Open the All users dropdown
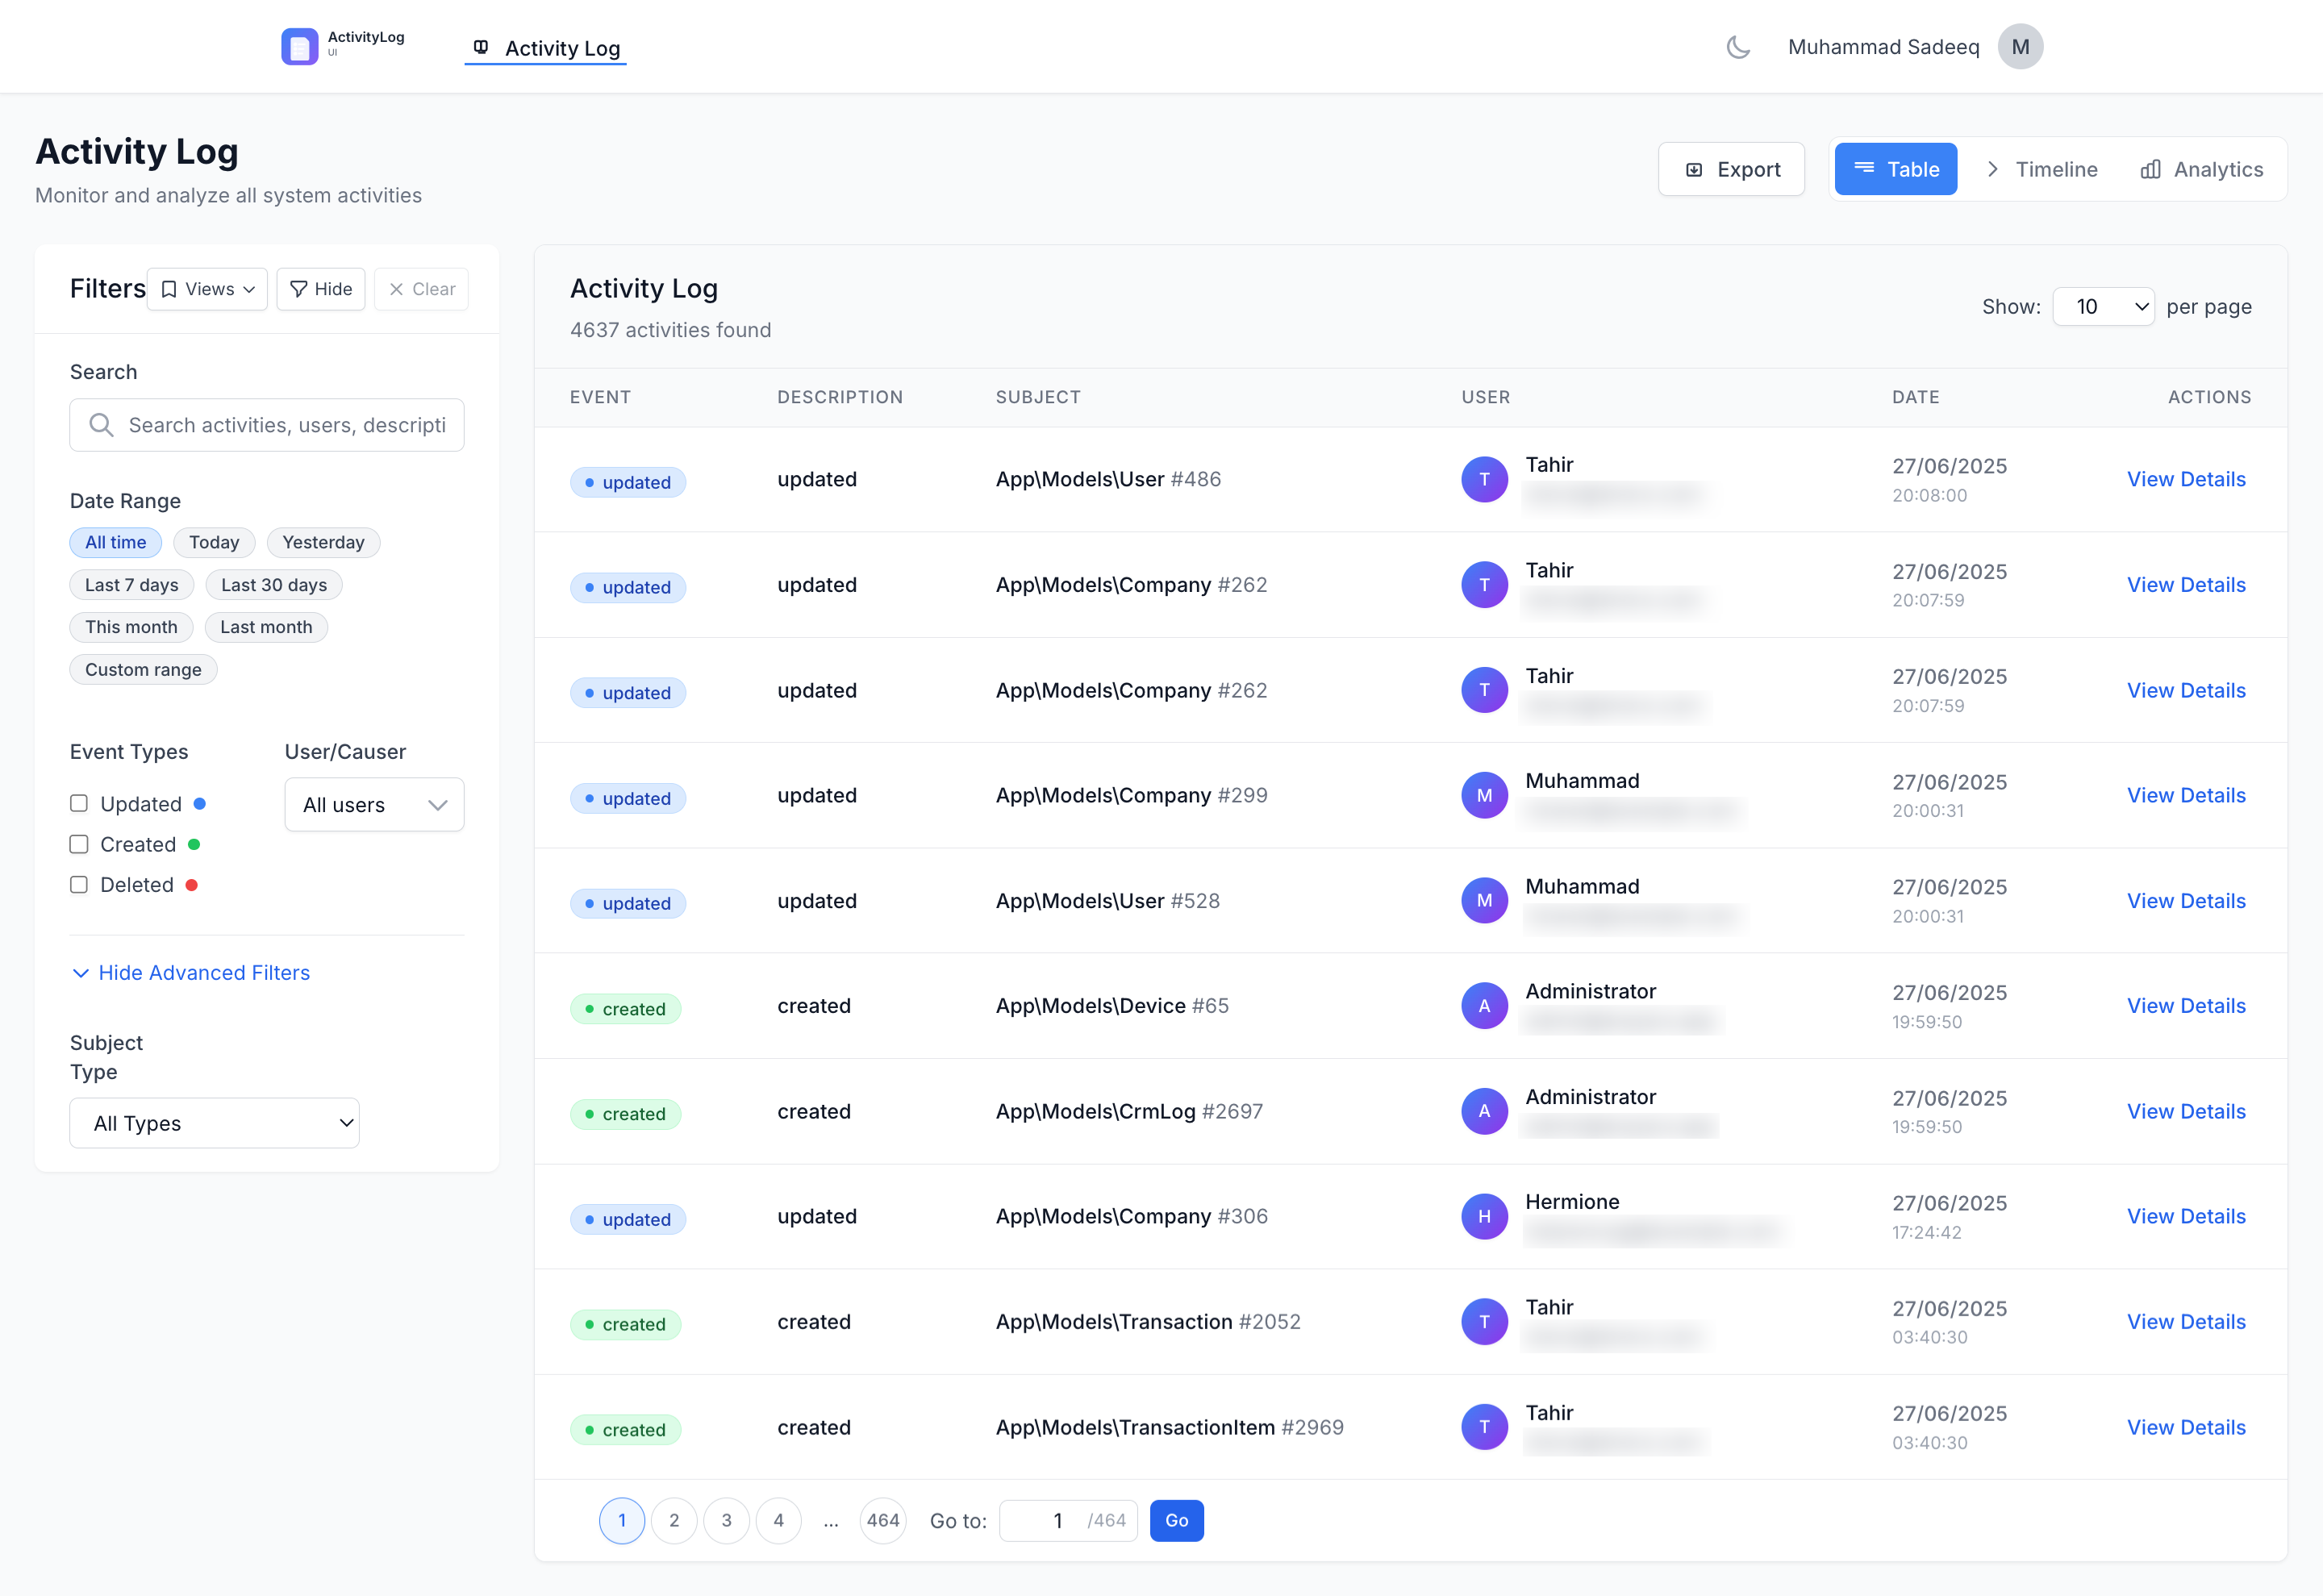This screenshot has width=2323, height=1596. point(374,804)
